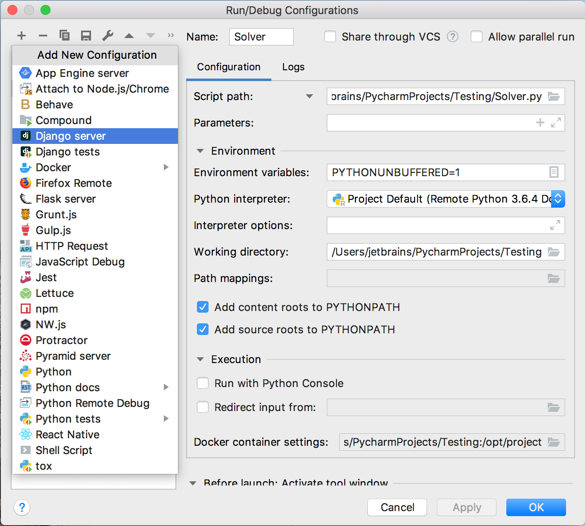The height and width of the screenshot is (526, 585).
Task: Open edit templates via the wrench icon
Action: coord(108,36)
